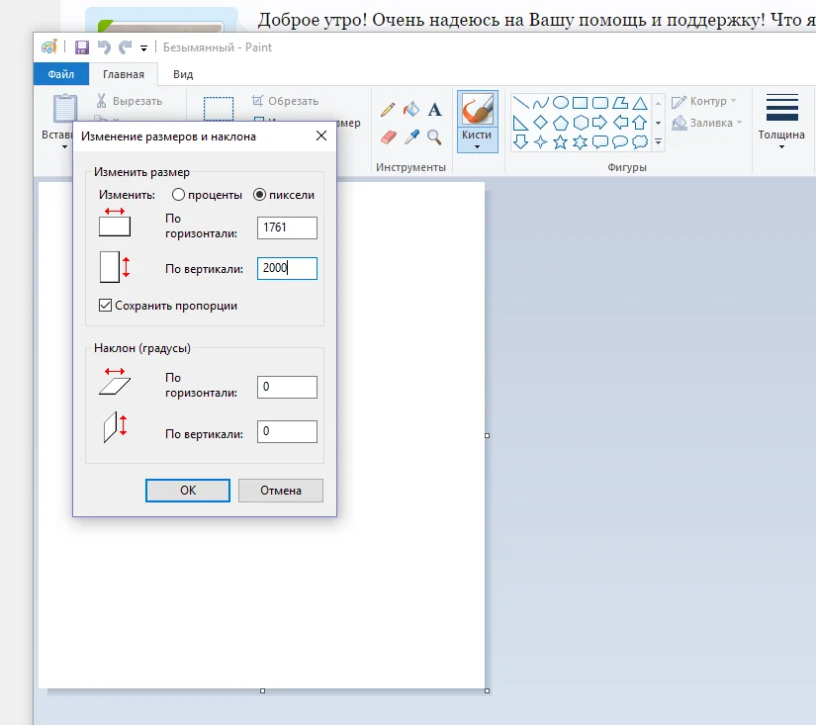Click the Отмена cancel button
Screen dimensions: 816x725
pos(281,491)
